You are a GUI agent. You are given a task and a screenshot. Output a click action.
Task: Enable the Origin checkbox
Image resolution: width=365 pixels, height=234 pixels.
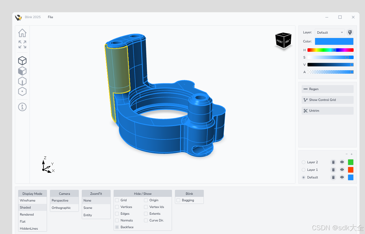click(146, 200)
